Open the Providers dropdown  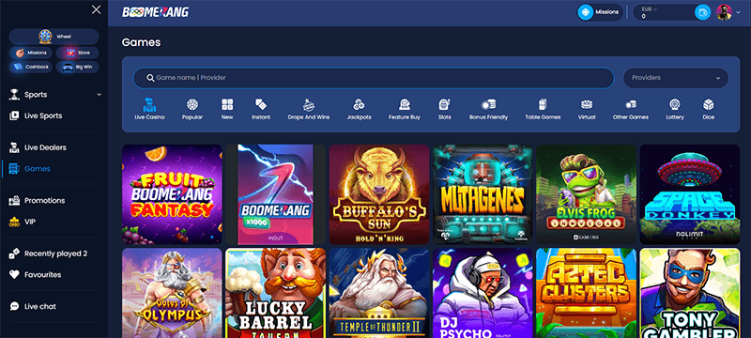(x=676, y=78)
